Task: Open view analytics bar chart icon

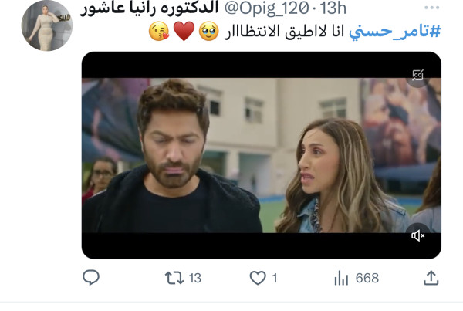Action: 341,278
